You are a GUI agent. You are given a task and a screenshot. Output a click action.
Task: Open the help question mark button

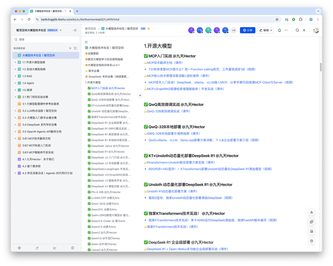click(x=311, y=241)
